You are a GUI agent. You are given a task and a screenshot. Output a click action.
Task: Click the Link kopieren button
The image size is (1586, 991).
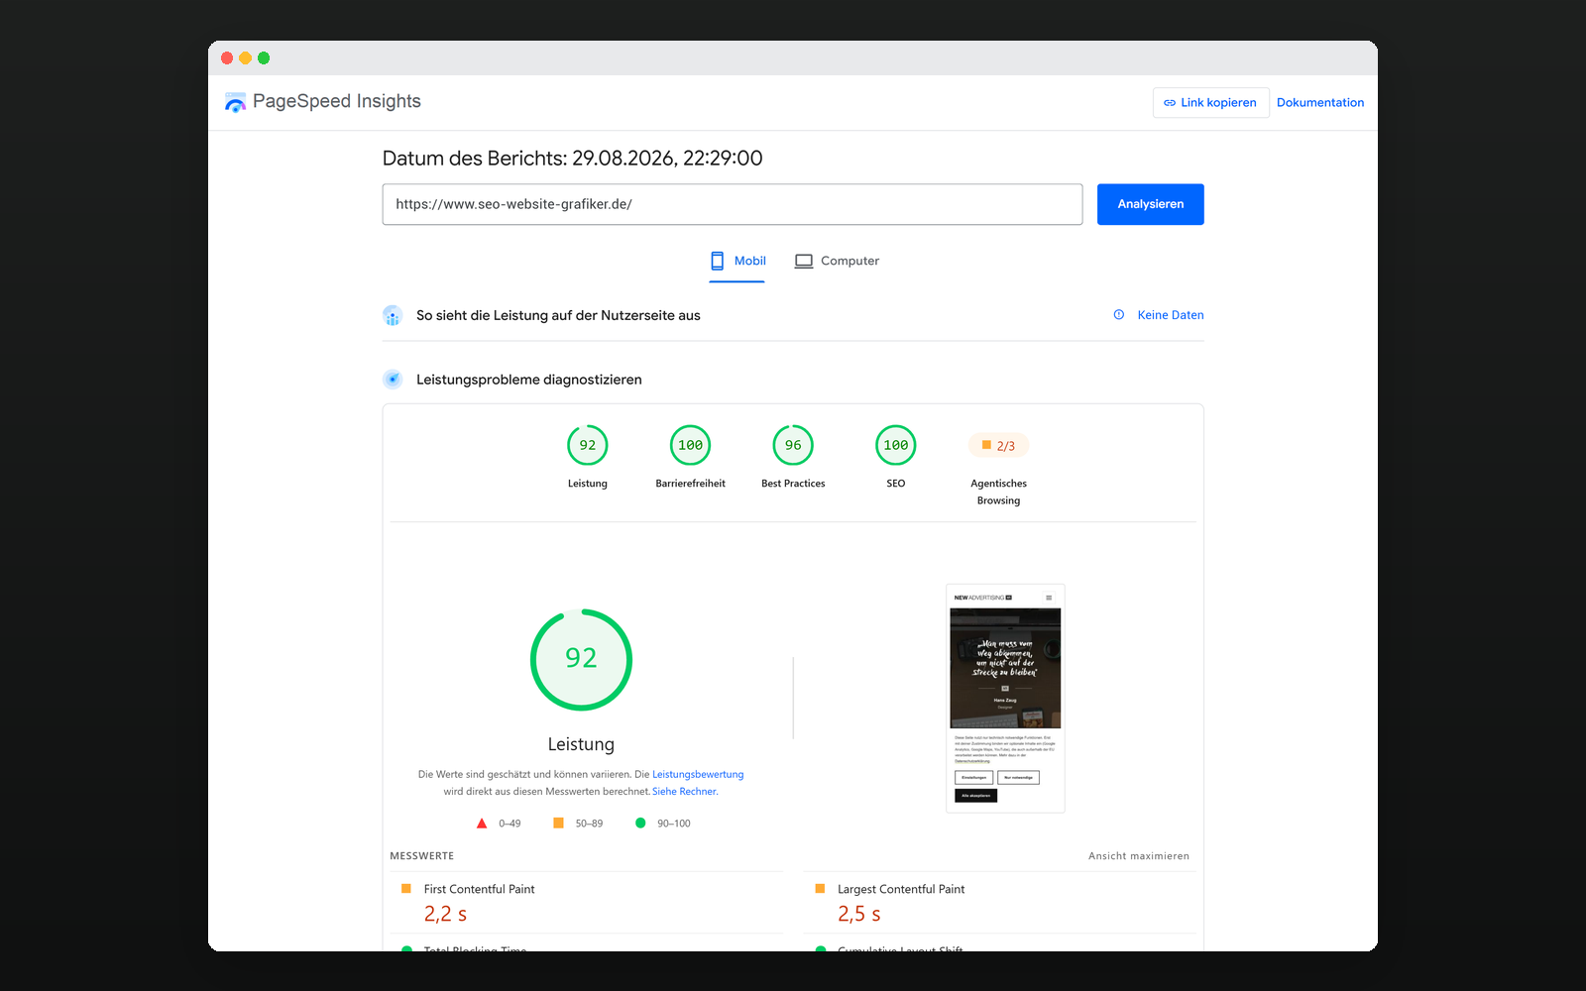pos(1210,103)
